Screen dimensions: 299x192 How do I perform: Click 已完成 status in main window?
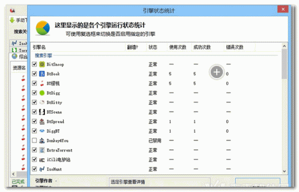(x=18, y=182)
